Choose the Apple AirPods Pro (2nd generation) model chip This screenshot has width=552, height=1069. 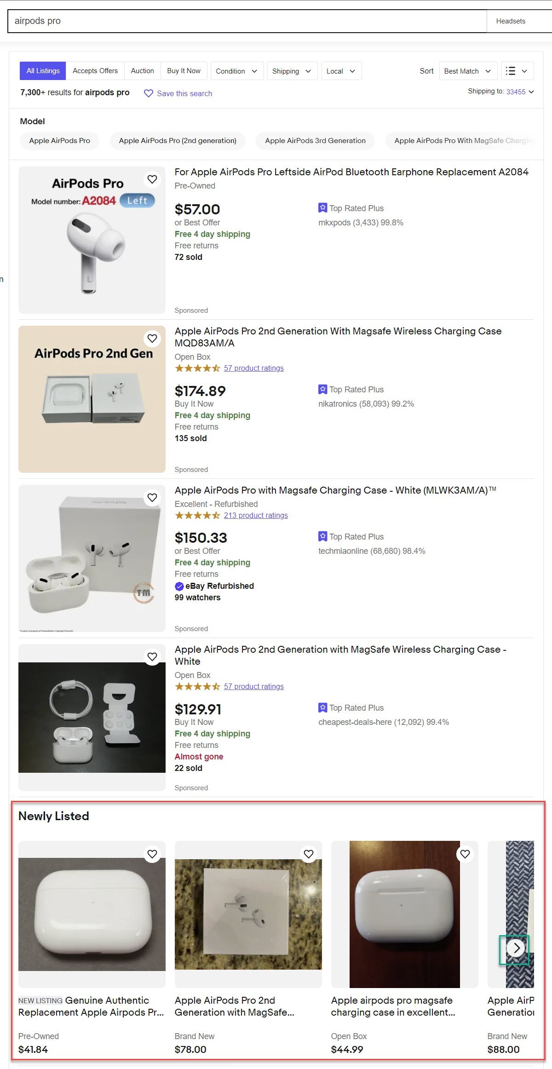click(x=178, y=141)
